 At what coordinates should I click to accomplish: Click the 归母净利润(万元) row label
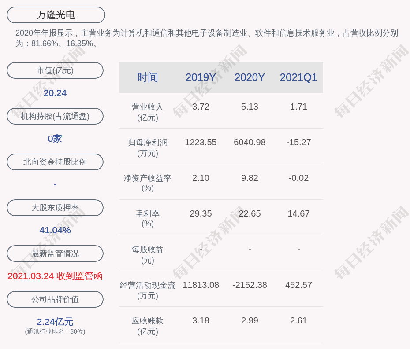pos(148,148)
